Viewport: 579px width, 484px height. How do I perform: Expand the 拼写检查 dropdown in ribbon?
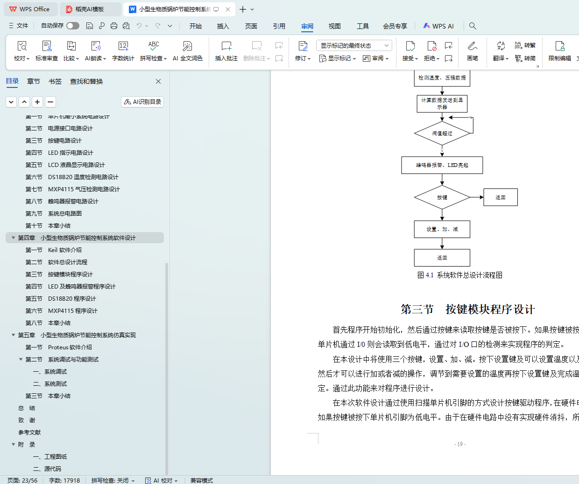coord(165,58)
